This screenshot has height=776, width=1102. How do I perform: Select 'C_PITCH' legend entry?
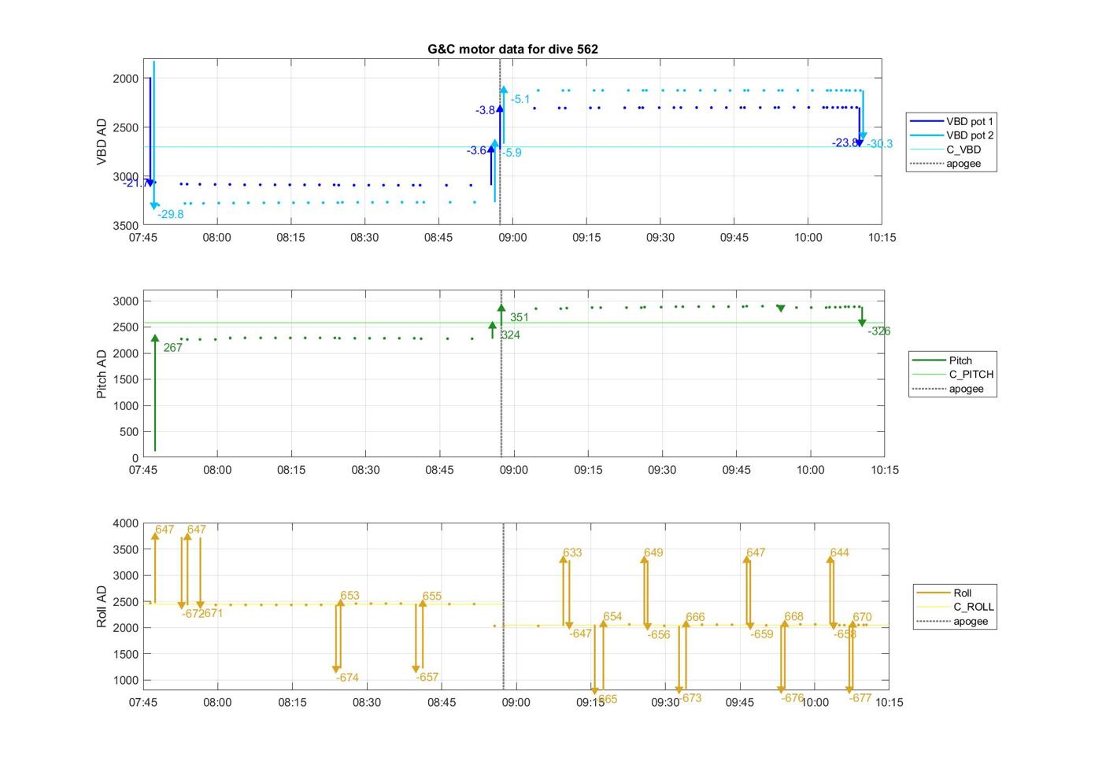point(953,375)
